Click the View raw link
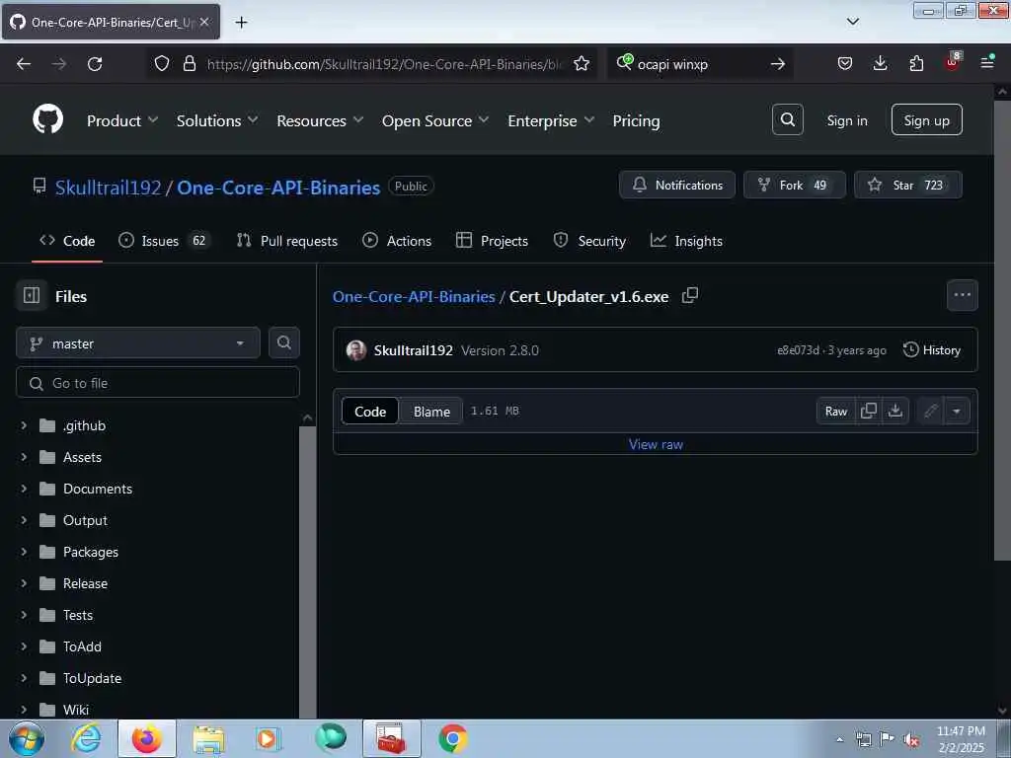 tap(656, 444)
